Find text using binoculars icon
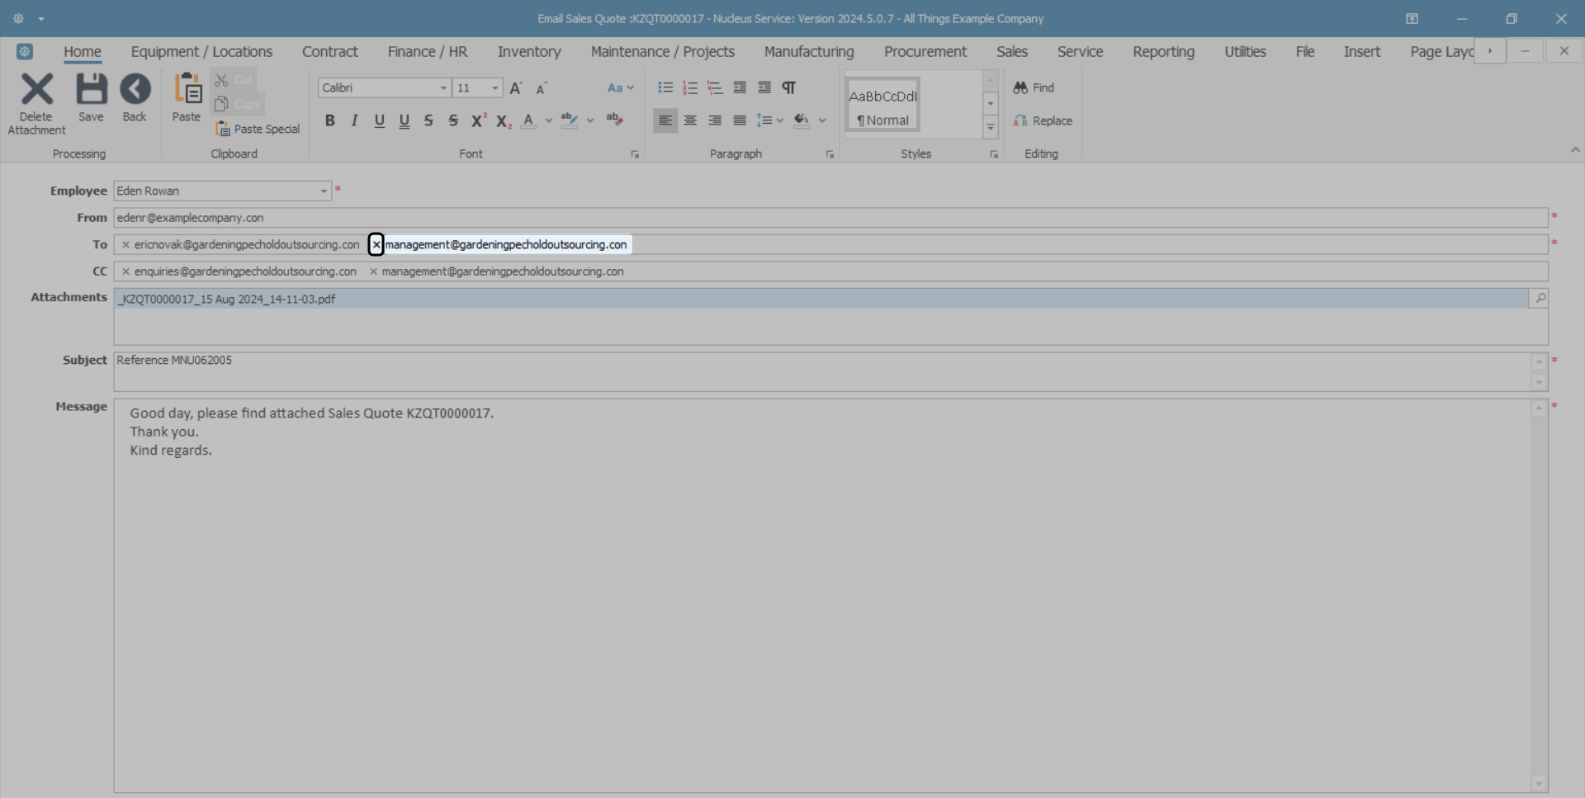 coord(1034,87)
